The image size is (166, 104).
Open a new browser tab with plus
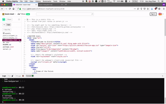66,4
